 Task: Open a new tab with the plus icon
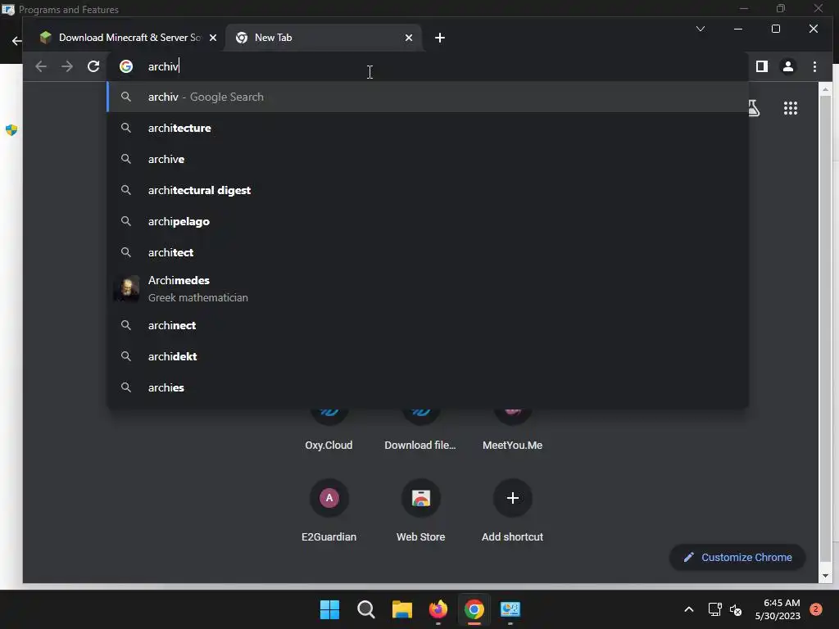tap(440, 38)
